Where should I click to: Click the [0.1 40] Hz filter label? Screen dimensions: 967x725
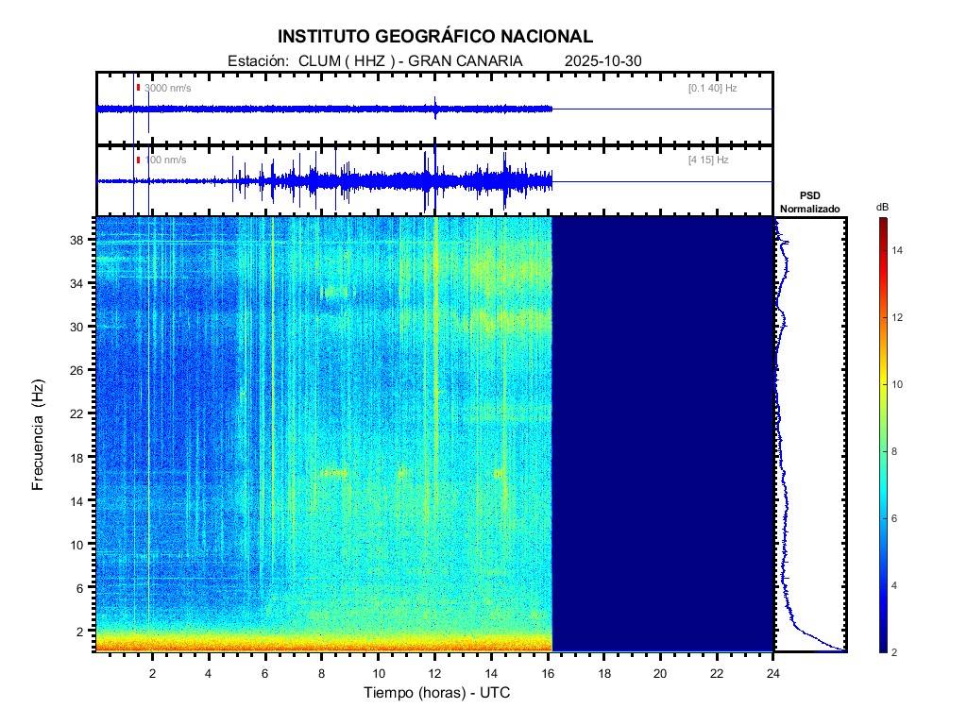coord(712,88)
